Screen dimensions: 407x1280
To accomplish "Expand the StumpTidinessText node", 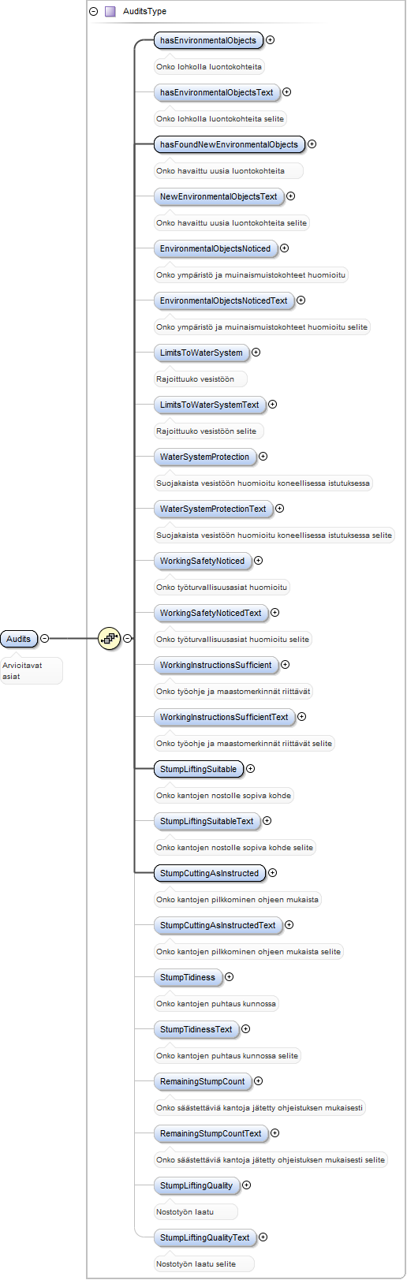I will pos(246,1028).
